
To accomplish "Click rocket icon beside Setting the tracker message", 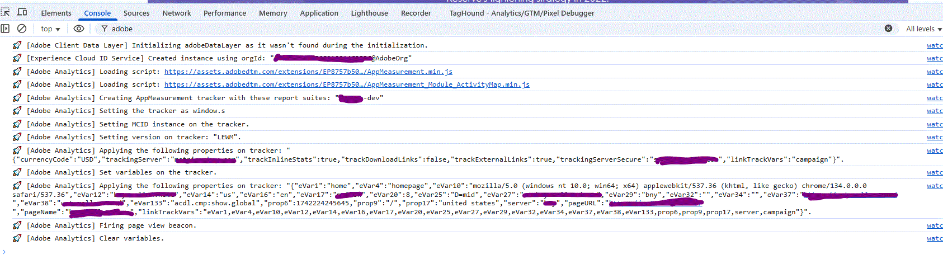I will point(17,111).
